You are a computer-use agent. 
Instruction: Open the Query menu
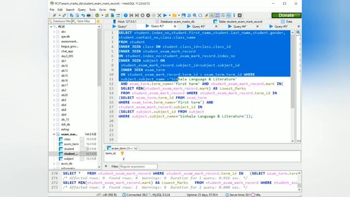point(81,10)
